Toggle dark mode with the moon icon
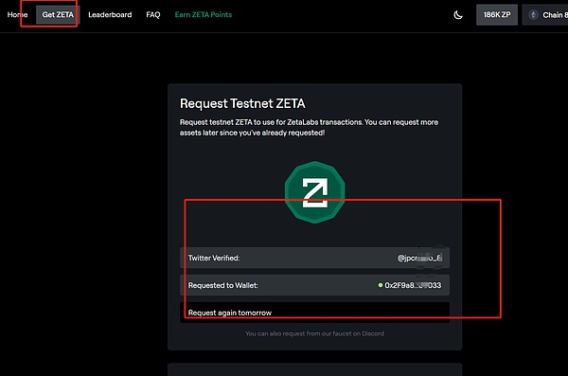Image resolution: width=568 pixels, height=376 pixels. [458, 15]
